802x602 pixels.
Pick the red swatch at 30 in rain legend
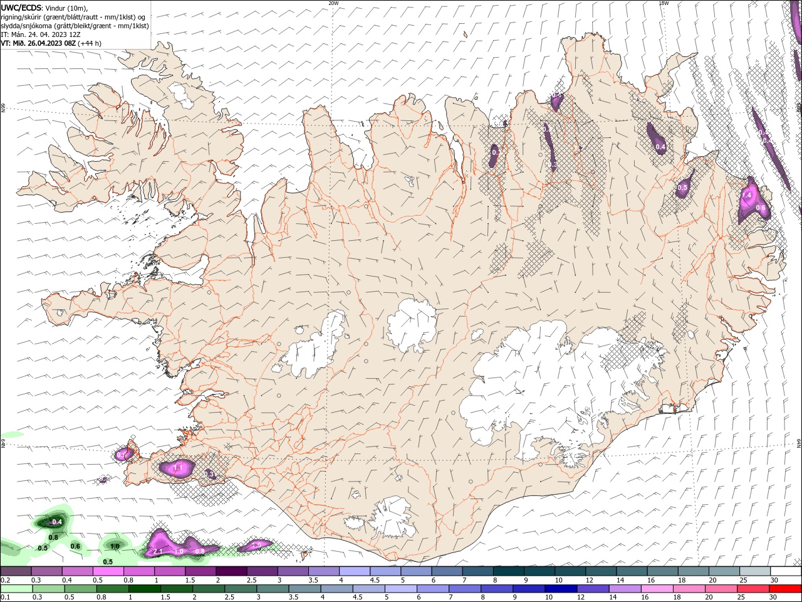785,589
